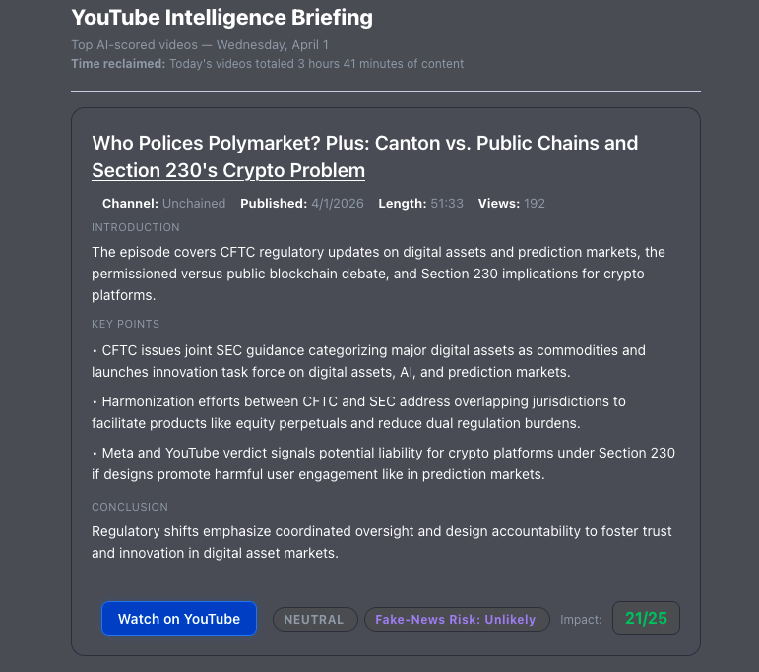Viewport: 759px width, 672px height.
Task: Click the video length value 51:33
Action: click(x=447, y=204)
